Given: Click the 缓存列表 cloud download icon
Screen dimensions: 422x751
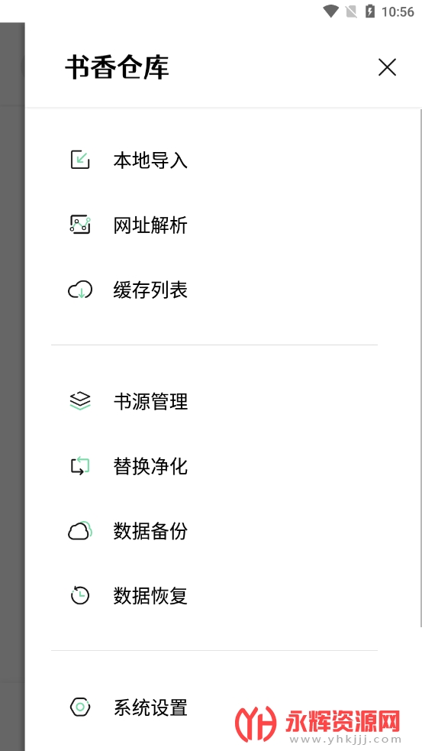Looking at the screenshot, I should (80, 290).
